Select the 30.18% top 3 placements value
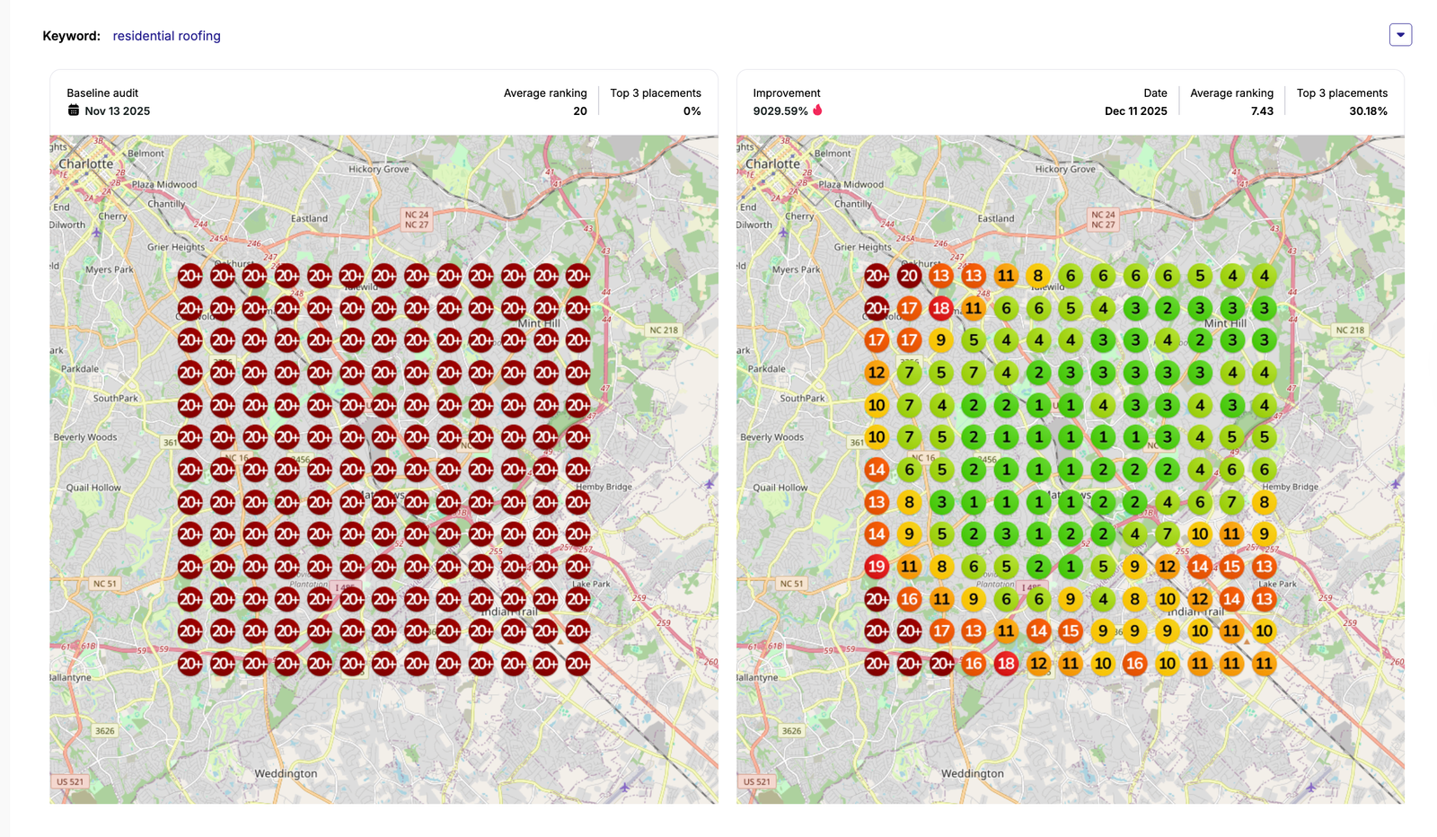1437x837 pixels. (1368, 111)
